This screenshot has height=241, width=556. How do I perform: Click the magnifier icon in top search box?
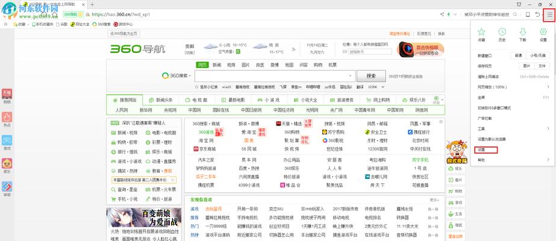tap(514, 14)
